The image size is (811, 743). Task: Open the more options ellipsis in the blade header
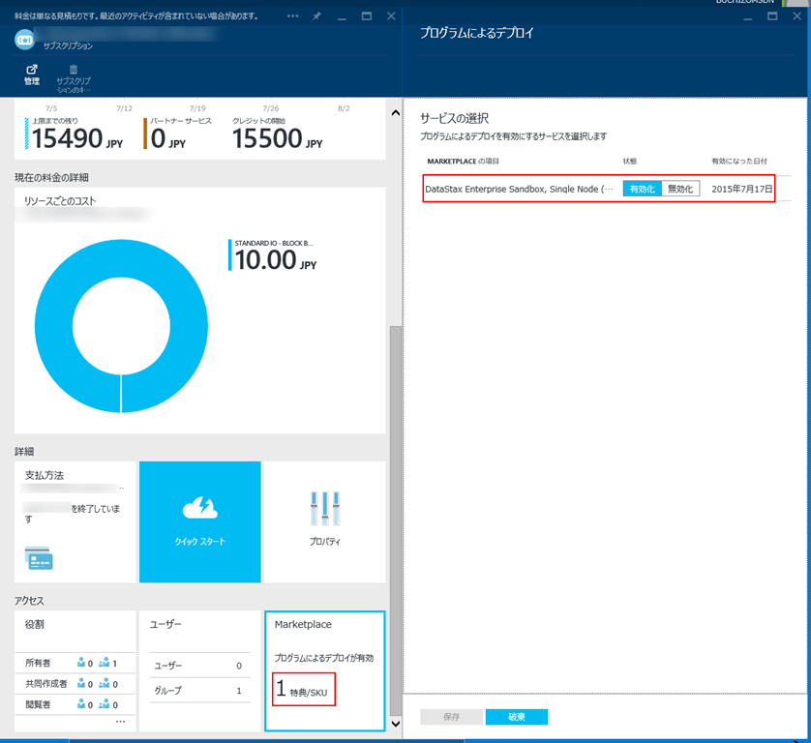point(292,16)
